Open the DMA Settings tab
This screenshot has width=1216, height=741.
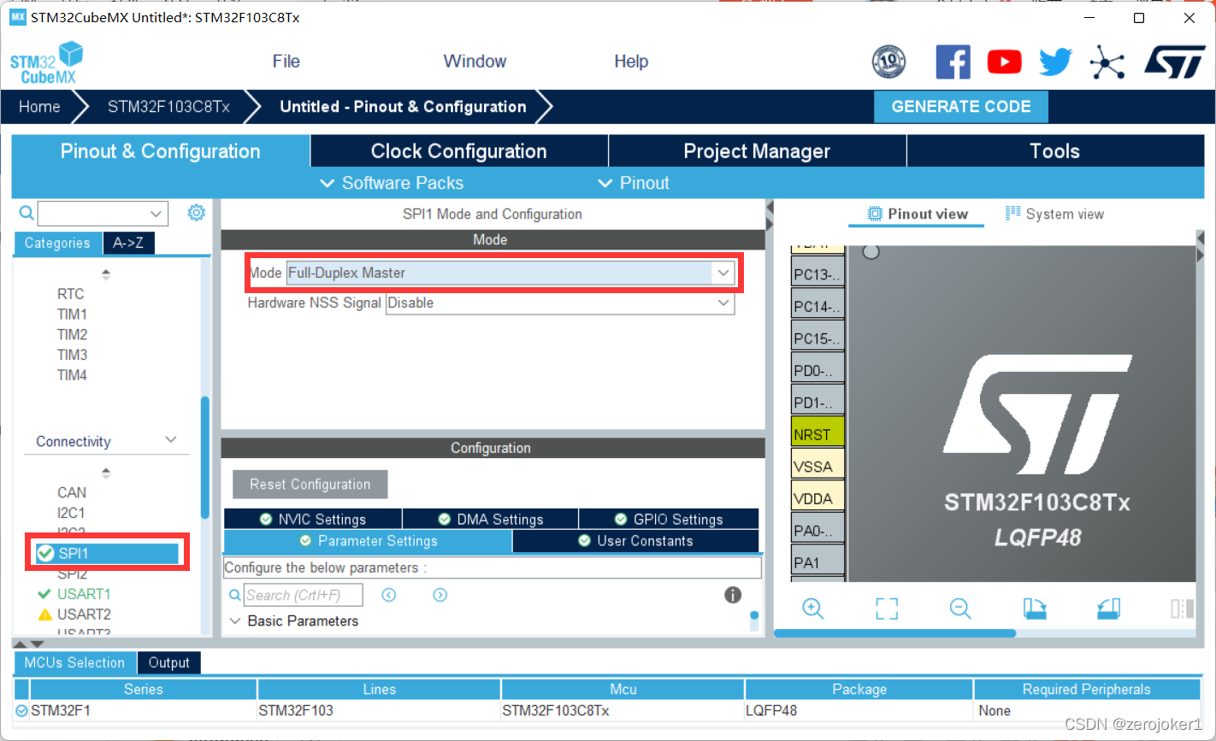pyautogui.click(x=490, y=519)
